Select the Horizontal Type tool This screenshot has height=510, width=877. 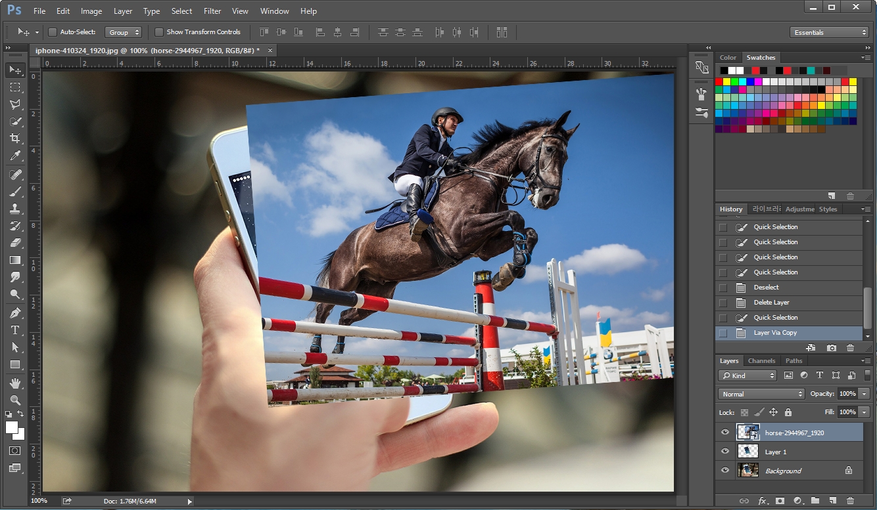tap(16, 330)
